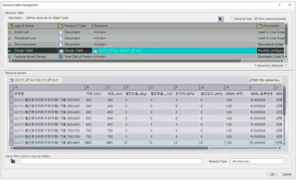Click the cell with name ending 450x450

(49, 112)
